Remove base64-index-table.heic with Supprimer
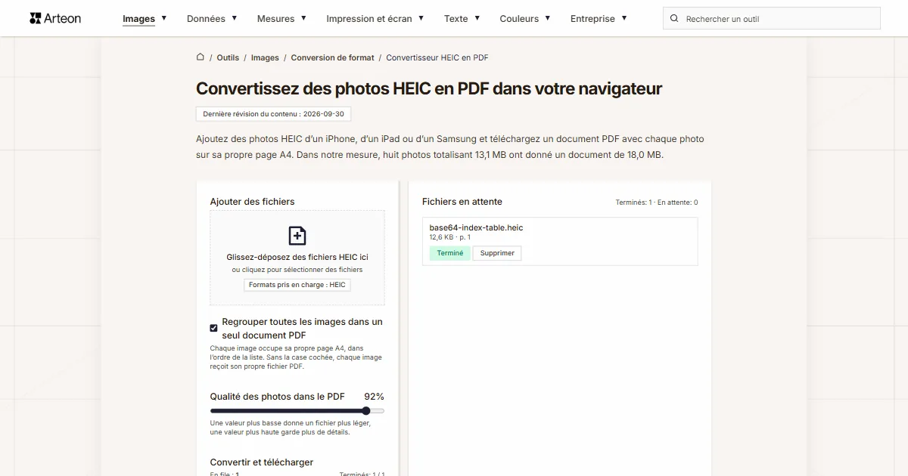The width and height of the screenshot is (908, 476). (x=497, y=253)
